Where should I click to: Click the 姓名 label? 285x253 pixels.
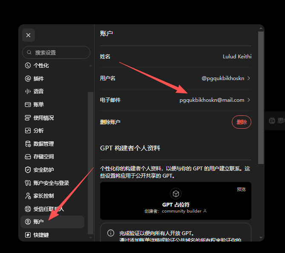105,57
